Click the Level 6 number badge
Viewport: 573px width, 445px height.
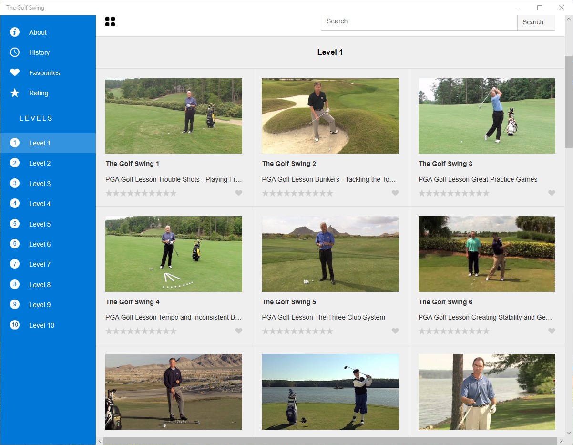pos(15,244)
